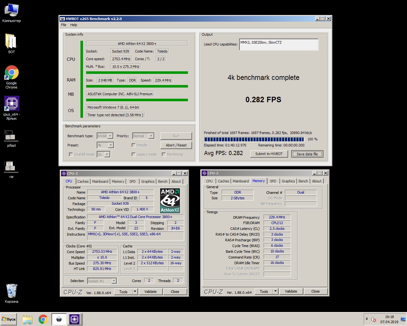Click the DRAM Frequency 229.4 MHz value

[x=277, y=217]
